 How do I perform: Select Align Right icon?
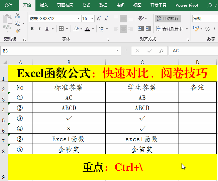click(131, 29)
